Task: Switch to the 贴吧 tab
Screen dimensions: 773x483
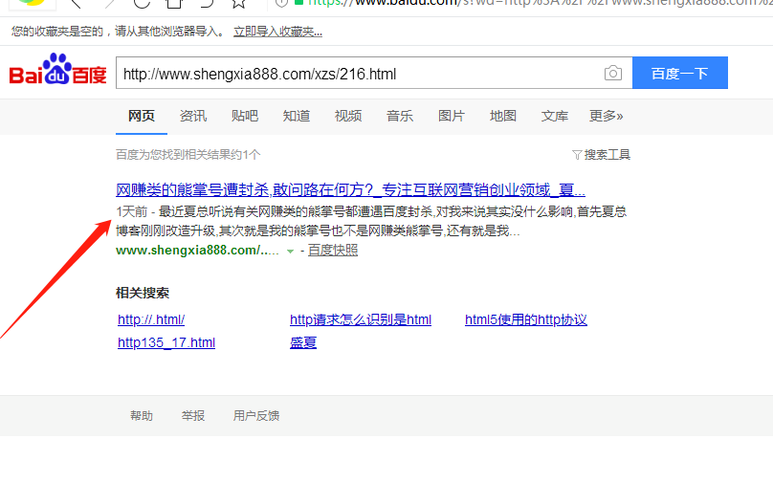Action: point(245,116)
